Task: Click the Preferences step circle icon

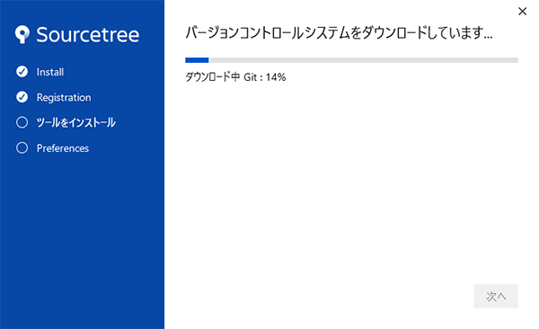Action: 22,148
